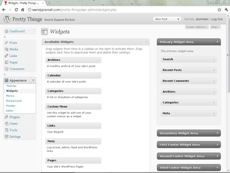Select the Links available widget
This screenshot has height=173, width=230.
pos(73,126)
